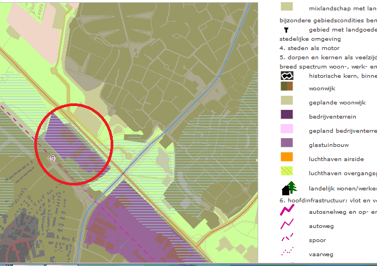Click the mixlandschap legend swatch
Viewport: 377px width, 266px height.
point(287,7)
